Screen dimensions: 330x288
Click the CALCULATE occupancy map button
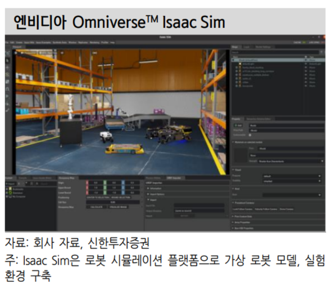97,207
